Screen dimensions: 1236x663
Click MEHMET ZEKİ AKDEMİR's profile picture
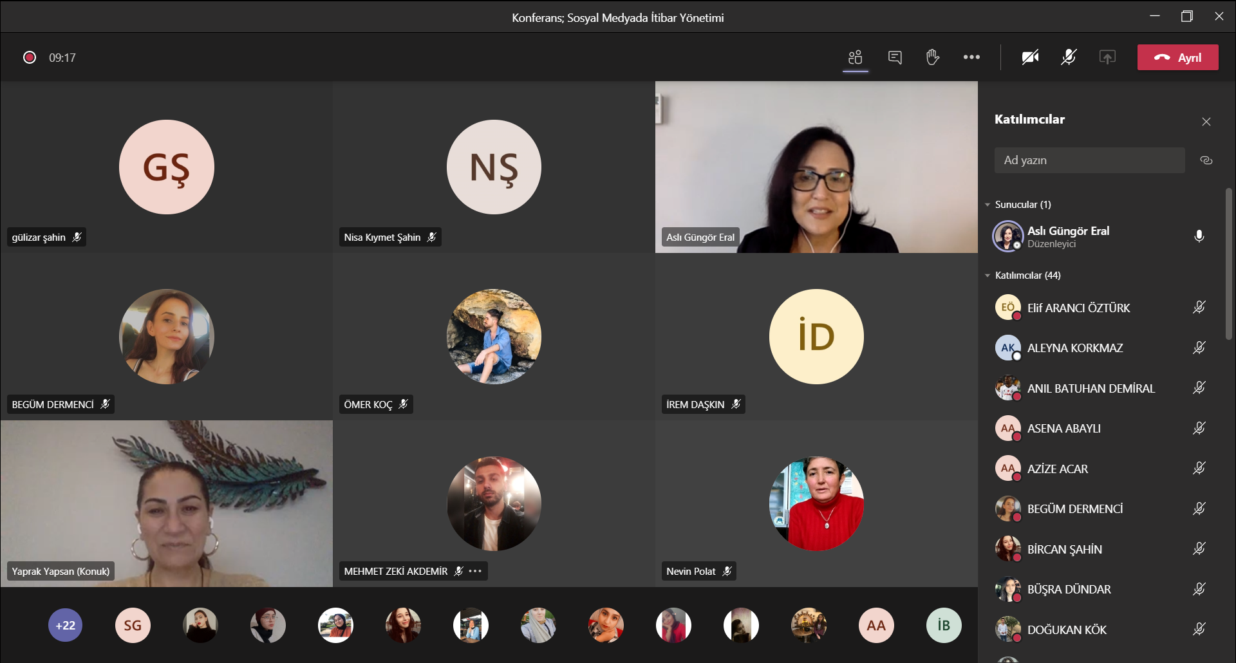click(x=494, y=503)
